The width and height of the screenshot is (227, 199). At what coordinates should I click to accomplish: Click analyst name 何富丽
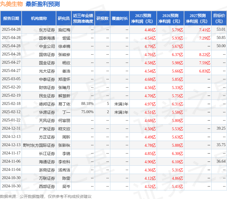click(x=64, y=121)
